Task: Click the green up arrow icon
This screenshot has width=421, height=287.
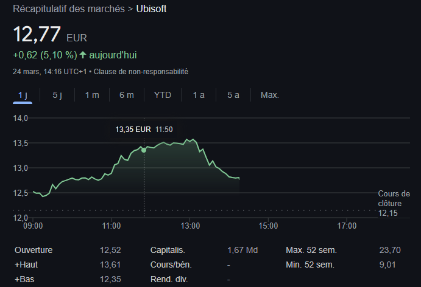Action: [x=83, y=55]
